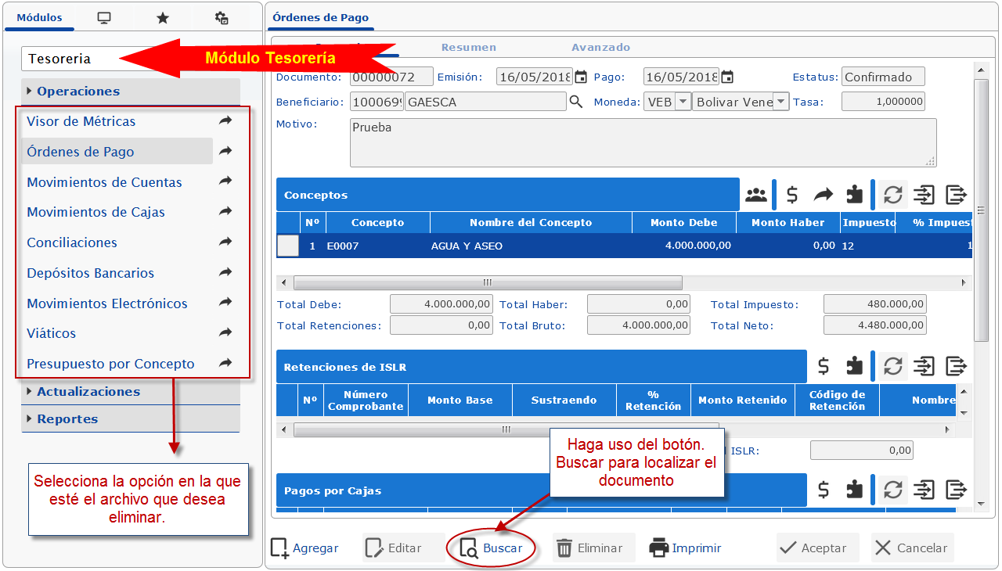Open the Pago date calendar picker
Screen dimensions: 1002x571
[727, 77]
